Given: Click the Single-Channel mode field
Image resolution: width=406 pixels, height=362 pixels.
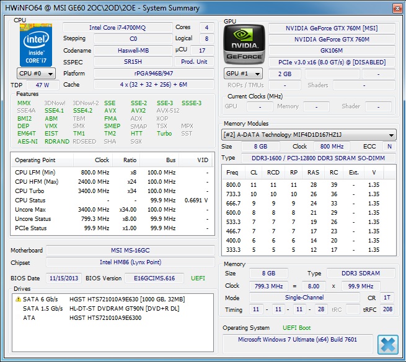Looking at the screenshot, I should point(304,298).
